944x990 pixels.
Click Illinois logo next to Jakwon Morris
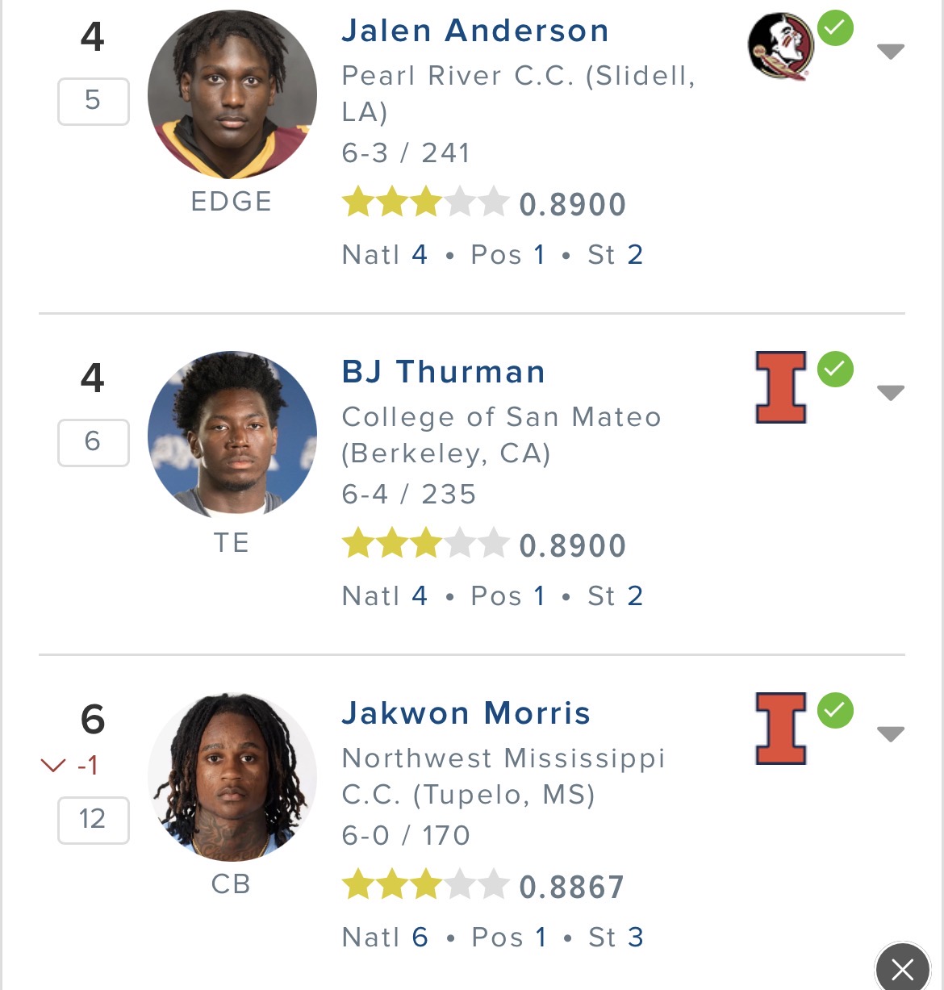[x=780, y=729]
